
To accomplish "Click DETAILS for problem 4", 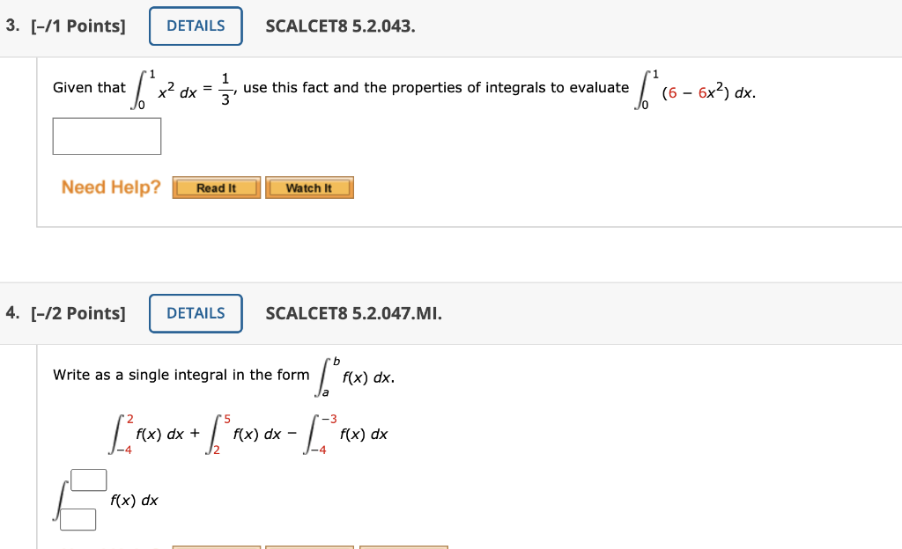I will [195, 313].
